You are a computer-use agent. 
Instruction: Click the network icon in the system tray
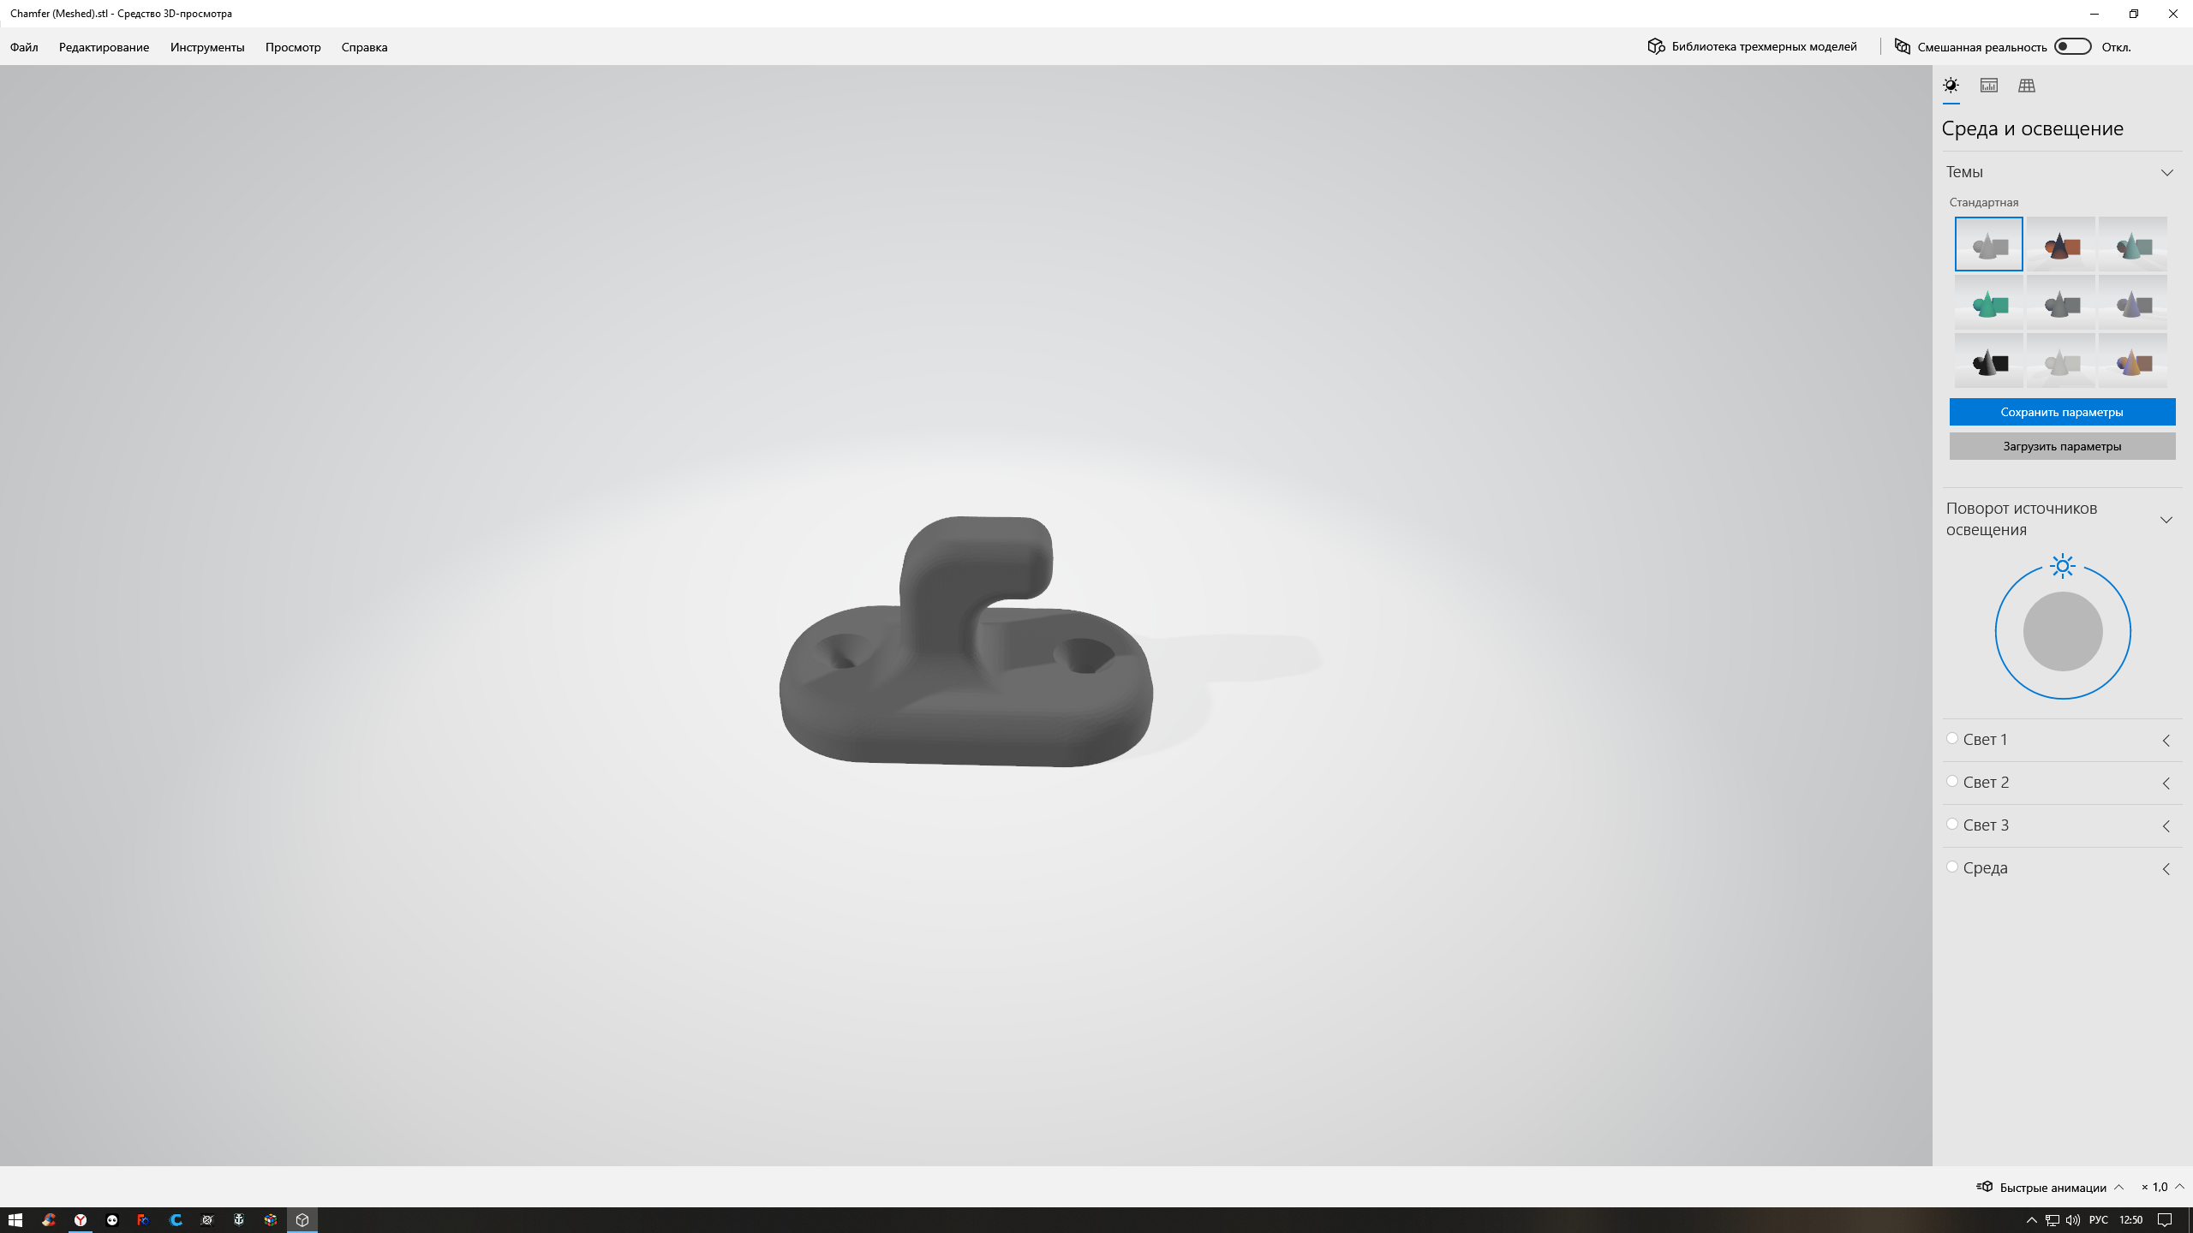2053,1220
